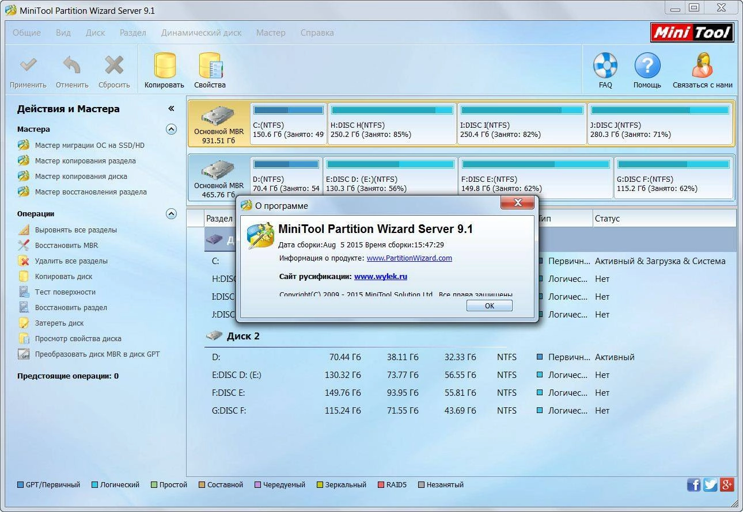Select the H:DISC H partition usage bar

[x=392, y=110]
